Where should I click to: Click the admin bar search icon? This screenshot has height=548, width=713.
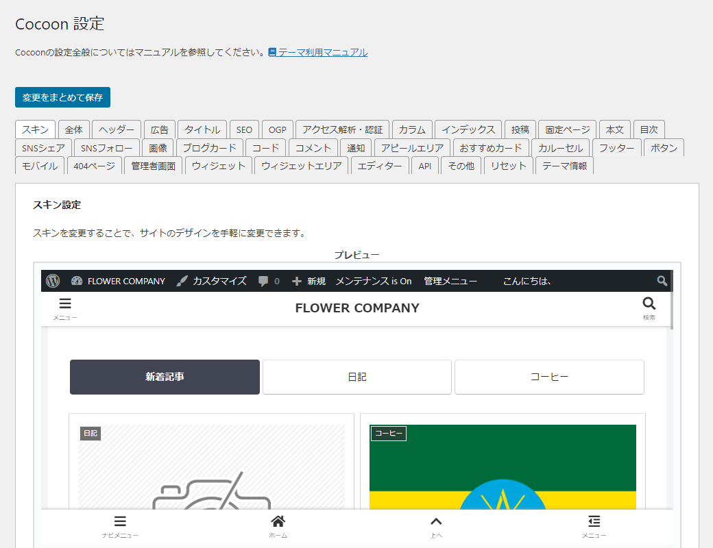tap(662, 281)
